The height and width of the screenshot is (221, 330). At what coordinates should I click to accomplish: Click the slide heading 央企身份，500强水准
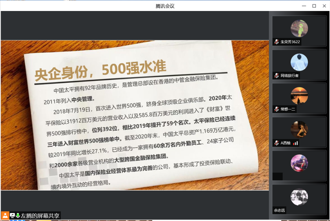[101, 71]
